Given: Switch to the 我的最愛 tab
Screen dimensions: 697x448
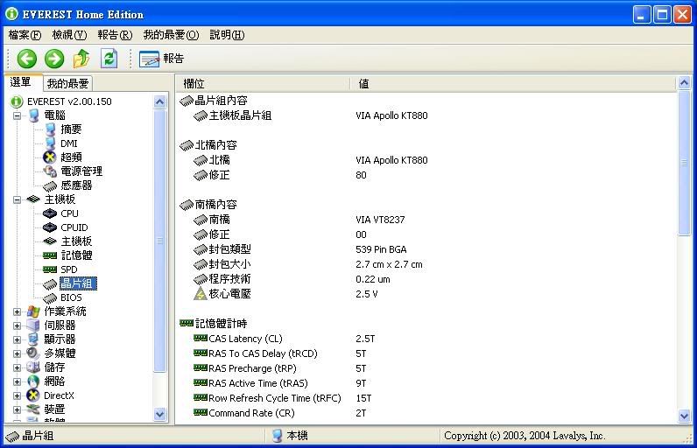Looking at the screenshot, I should point(68,83).
